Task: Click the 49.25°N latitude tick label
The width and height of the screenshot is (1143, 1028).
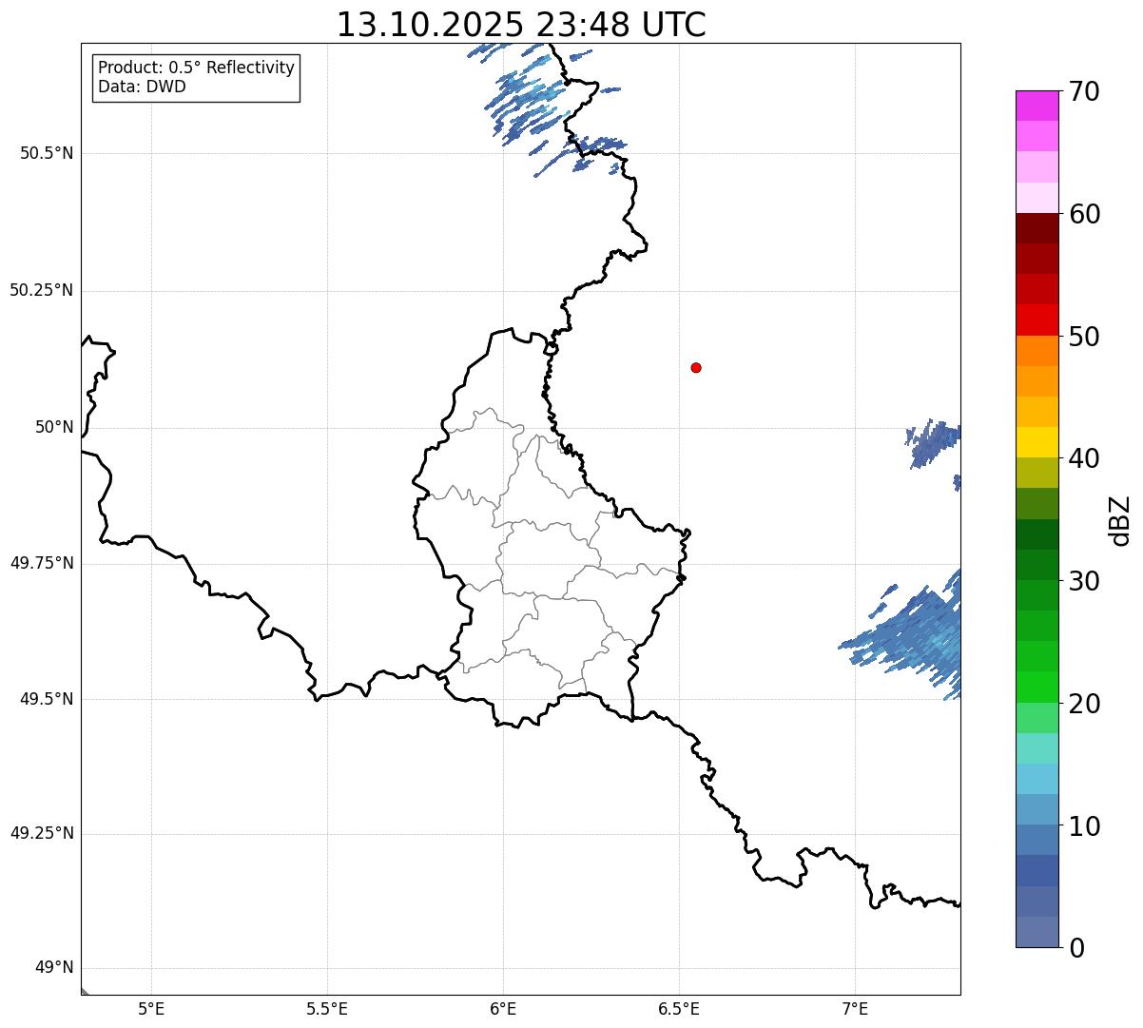Action: pos(41,833)
